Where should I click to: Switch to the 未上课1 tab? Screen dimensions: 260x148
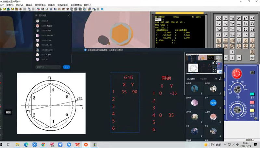203,79
